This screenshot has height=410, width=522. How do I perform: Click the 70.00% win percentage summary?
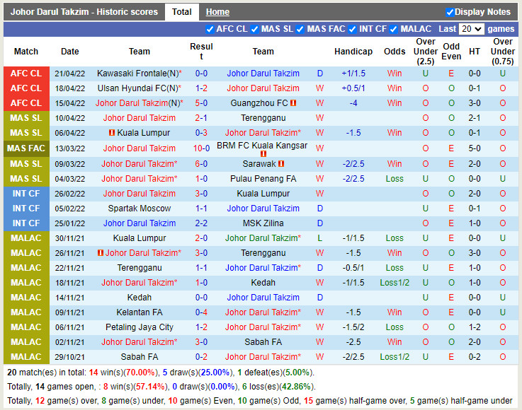coord(139,373)
